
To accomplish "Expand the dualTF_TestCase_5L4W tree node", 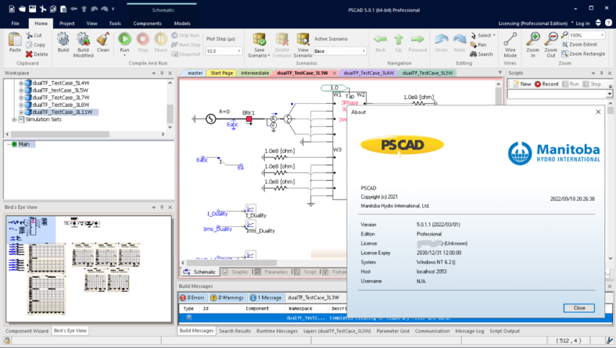I will coord(21,83).
